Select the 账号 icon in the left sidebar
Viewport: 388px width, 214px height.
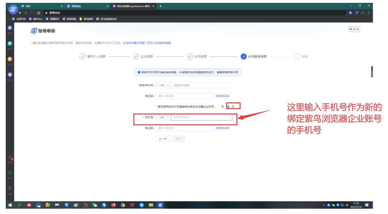[10, 44]
